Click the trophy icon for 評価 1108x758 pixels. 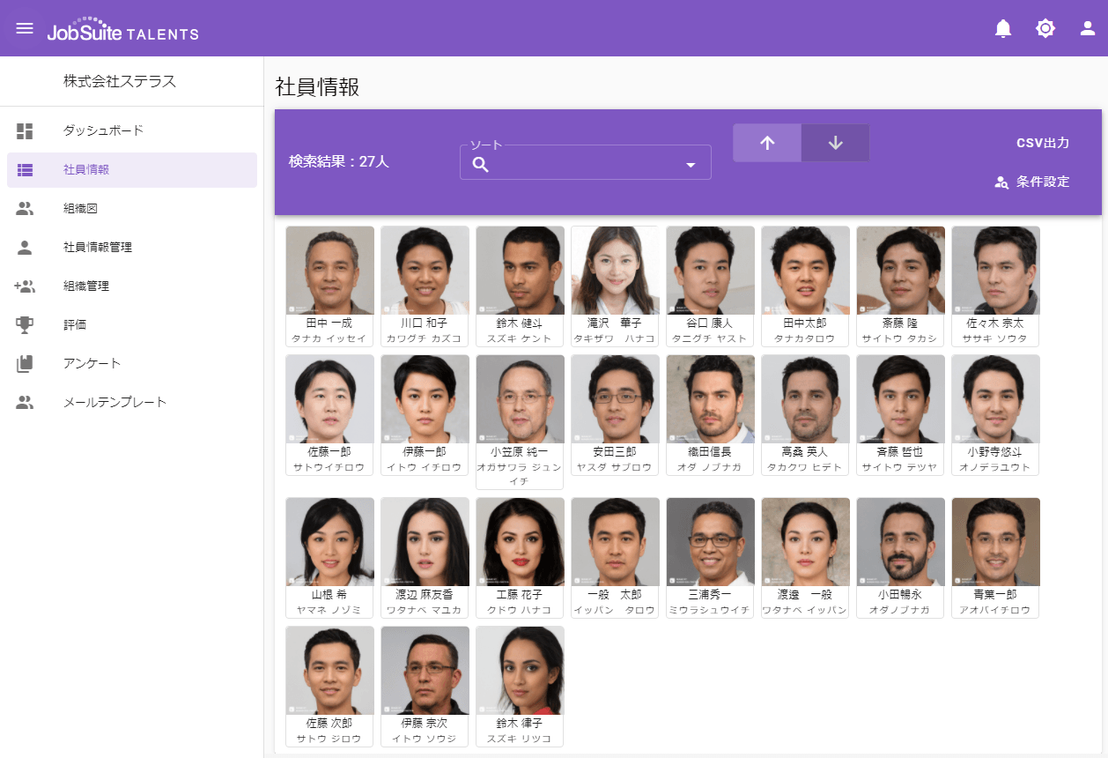pyautogui.click(x=25, y=324)
